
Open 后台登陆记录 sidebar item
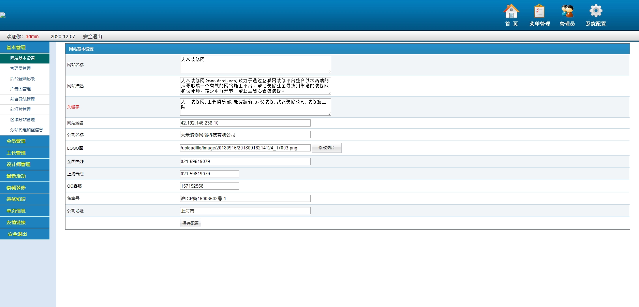coord(25,79)
